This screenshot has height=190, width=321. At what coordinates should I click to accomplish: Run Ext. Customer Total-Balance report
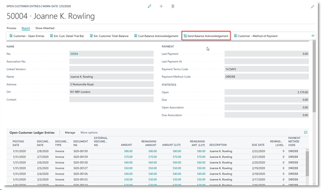(109, 36)
